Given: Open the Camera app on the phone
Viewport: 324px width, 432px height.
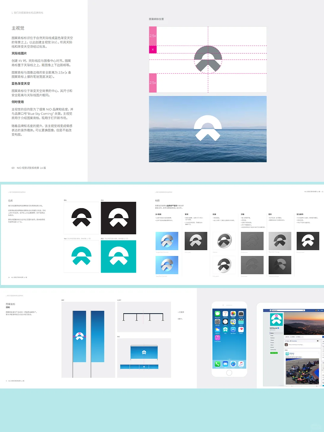Looking at the screenshot, I should click(241, 313).
